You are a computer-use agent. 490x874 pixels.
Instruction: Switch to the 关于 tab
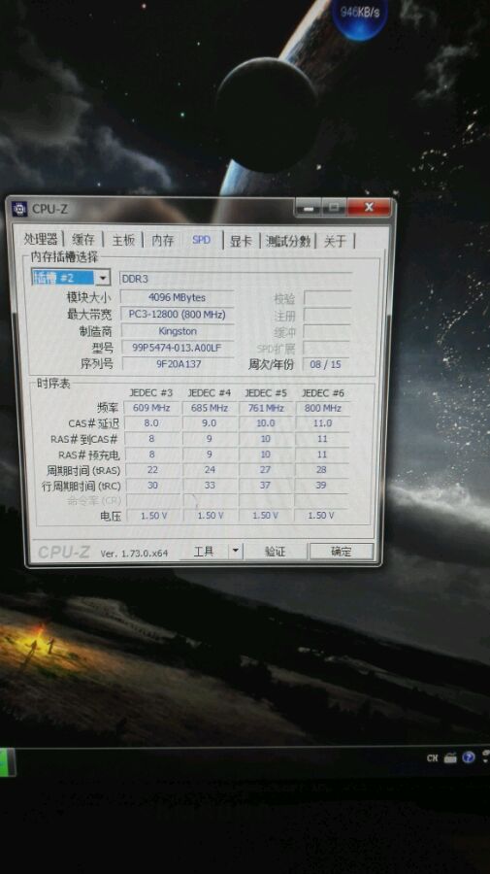click(x=335, y=241)
